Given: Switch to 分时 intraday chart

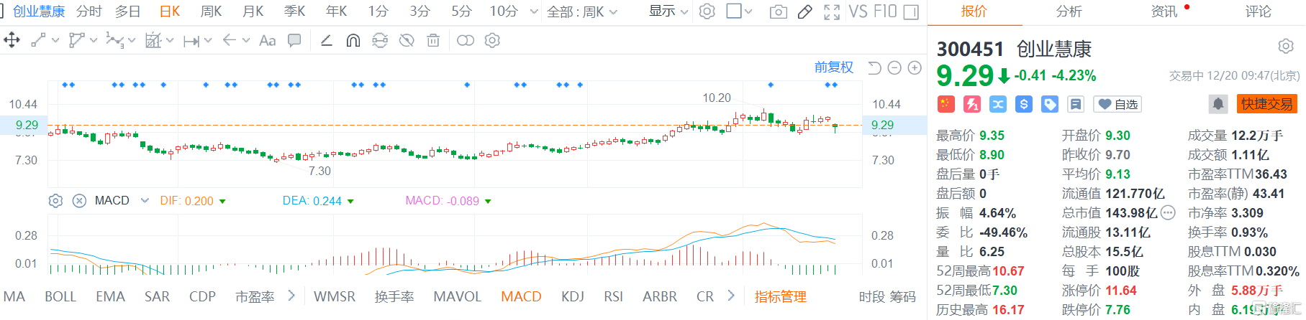Looking at the screenshot, I should tap(89, 11).
